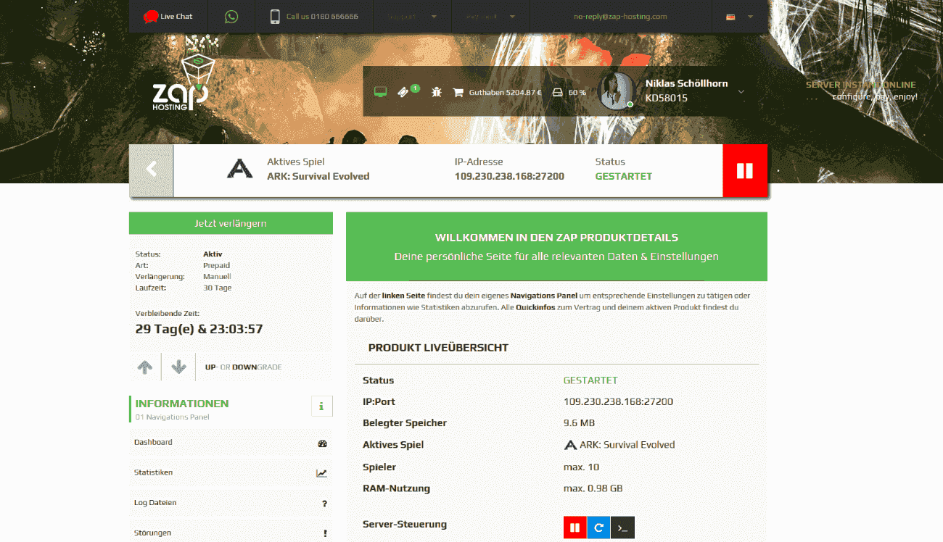Click the large red pause server button
This screenshot has width=943, height=542.
tap(745, 170)
